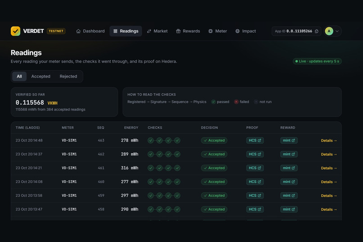Open the Rewards section

click(x=188, y=31)
